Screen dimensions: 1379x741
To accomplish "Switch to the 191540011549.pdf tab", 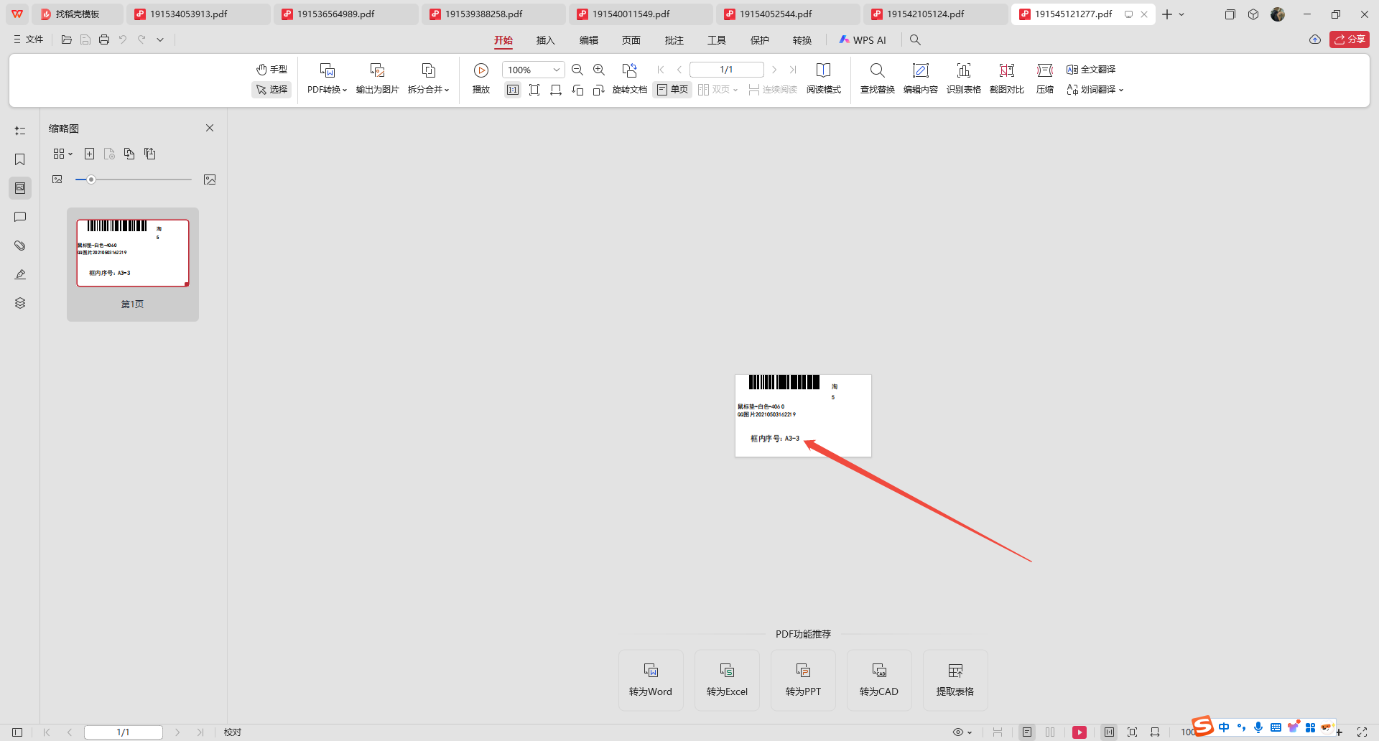I will [640, 14].
